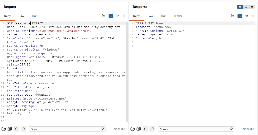
Task: Switch to Response Pretty tab
Action: [136, 16]
